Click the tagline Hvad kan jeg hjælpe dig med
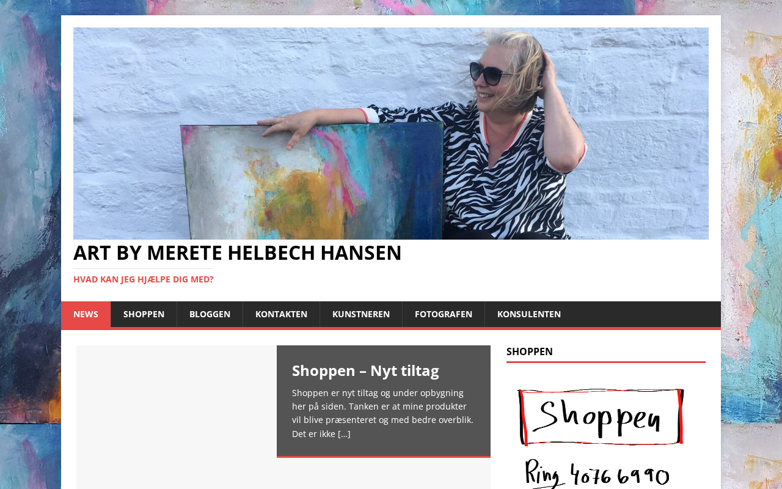Screen dimensions: 782x489 click(144, 279)
